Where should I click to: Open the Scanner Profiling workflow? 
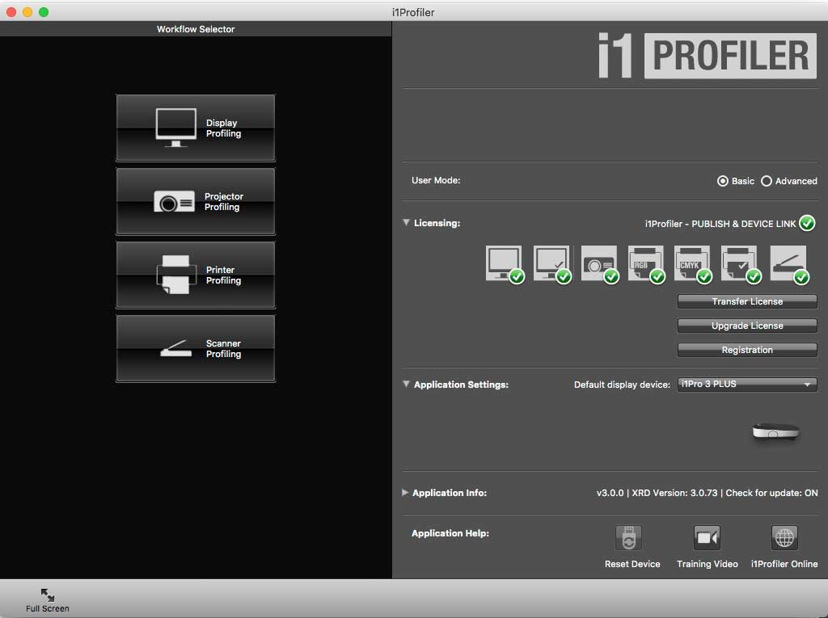click(196, 348)
